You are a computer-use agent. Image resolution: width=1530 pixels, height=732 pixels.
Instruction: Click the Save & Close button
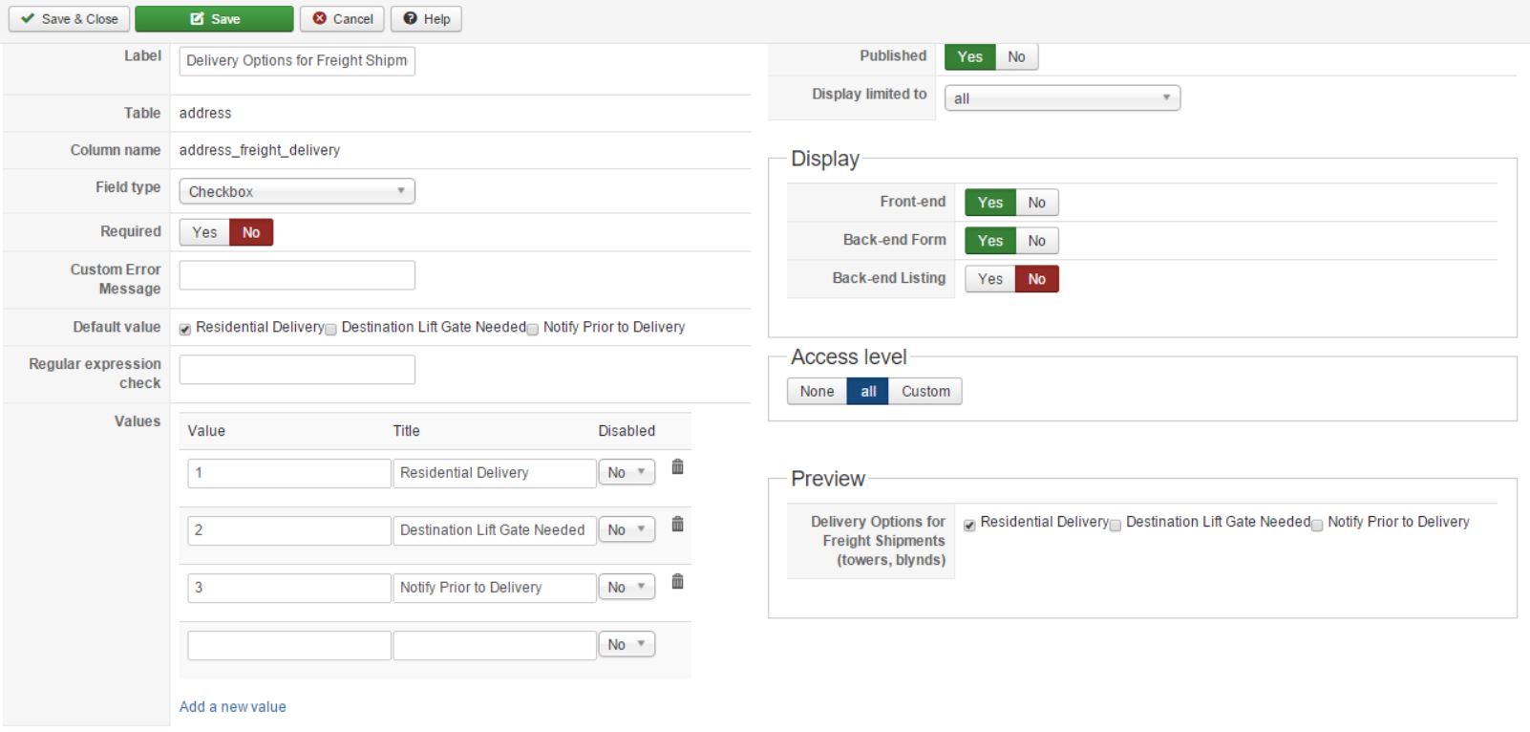point(69,19)
